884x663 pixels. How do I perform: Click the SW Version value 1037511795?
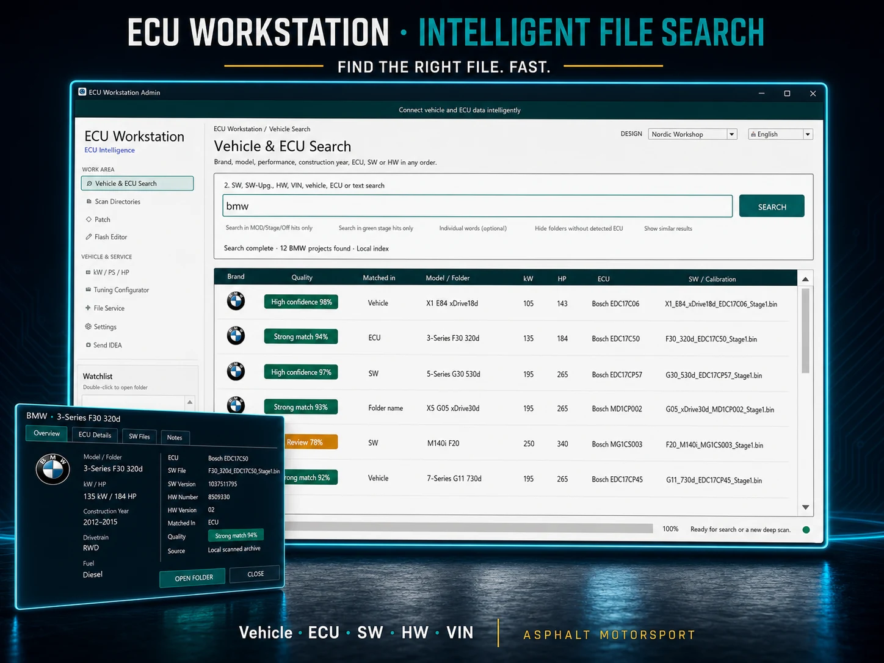point(222,484)
